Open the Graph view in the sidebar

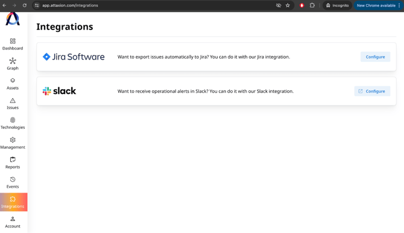point(13,64)
